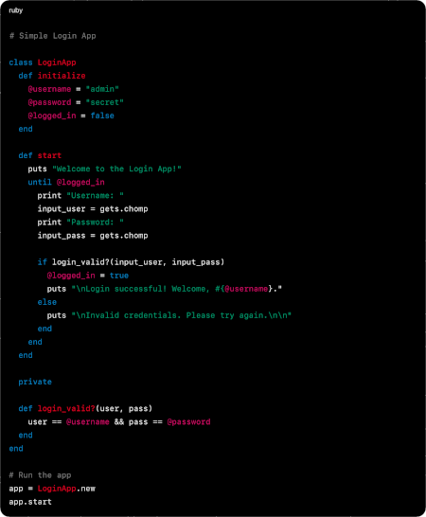Image resolution: width=426 pixels, height=517 pixels.
Task: Click the Login successful message string
Action: tap(176, 289)
